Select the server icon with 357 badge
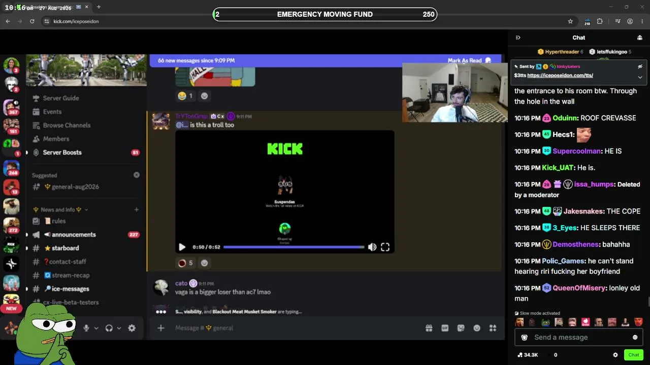The image size is (650, 365). pos(11,108)
